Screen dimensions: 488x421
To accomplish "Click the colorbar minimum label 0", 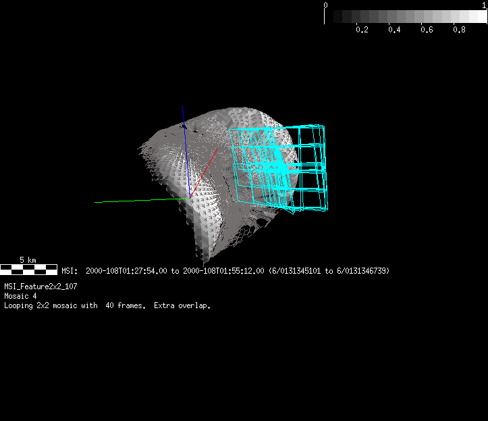I will [326, 5].
